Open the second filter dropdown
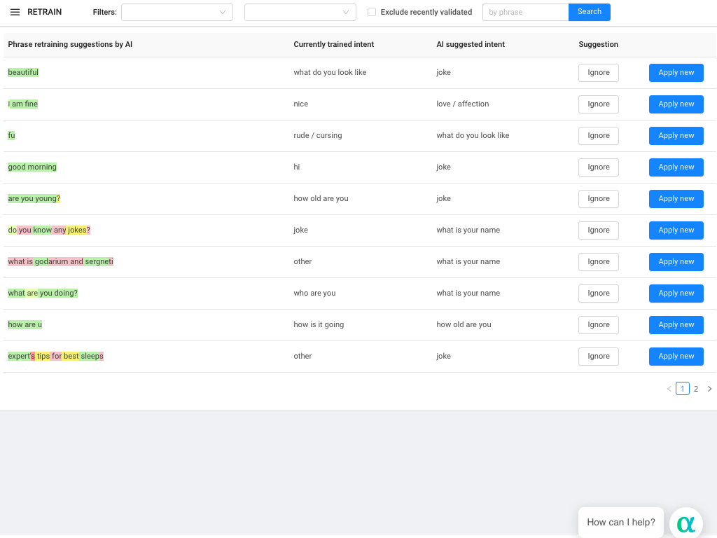Viewport: 717px width, 538px height. click(300, 12)
